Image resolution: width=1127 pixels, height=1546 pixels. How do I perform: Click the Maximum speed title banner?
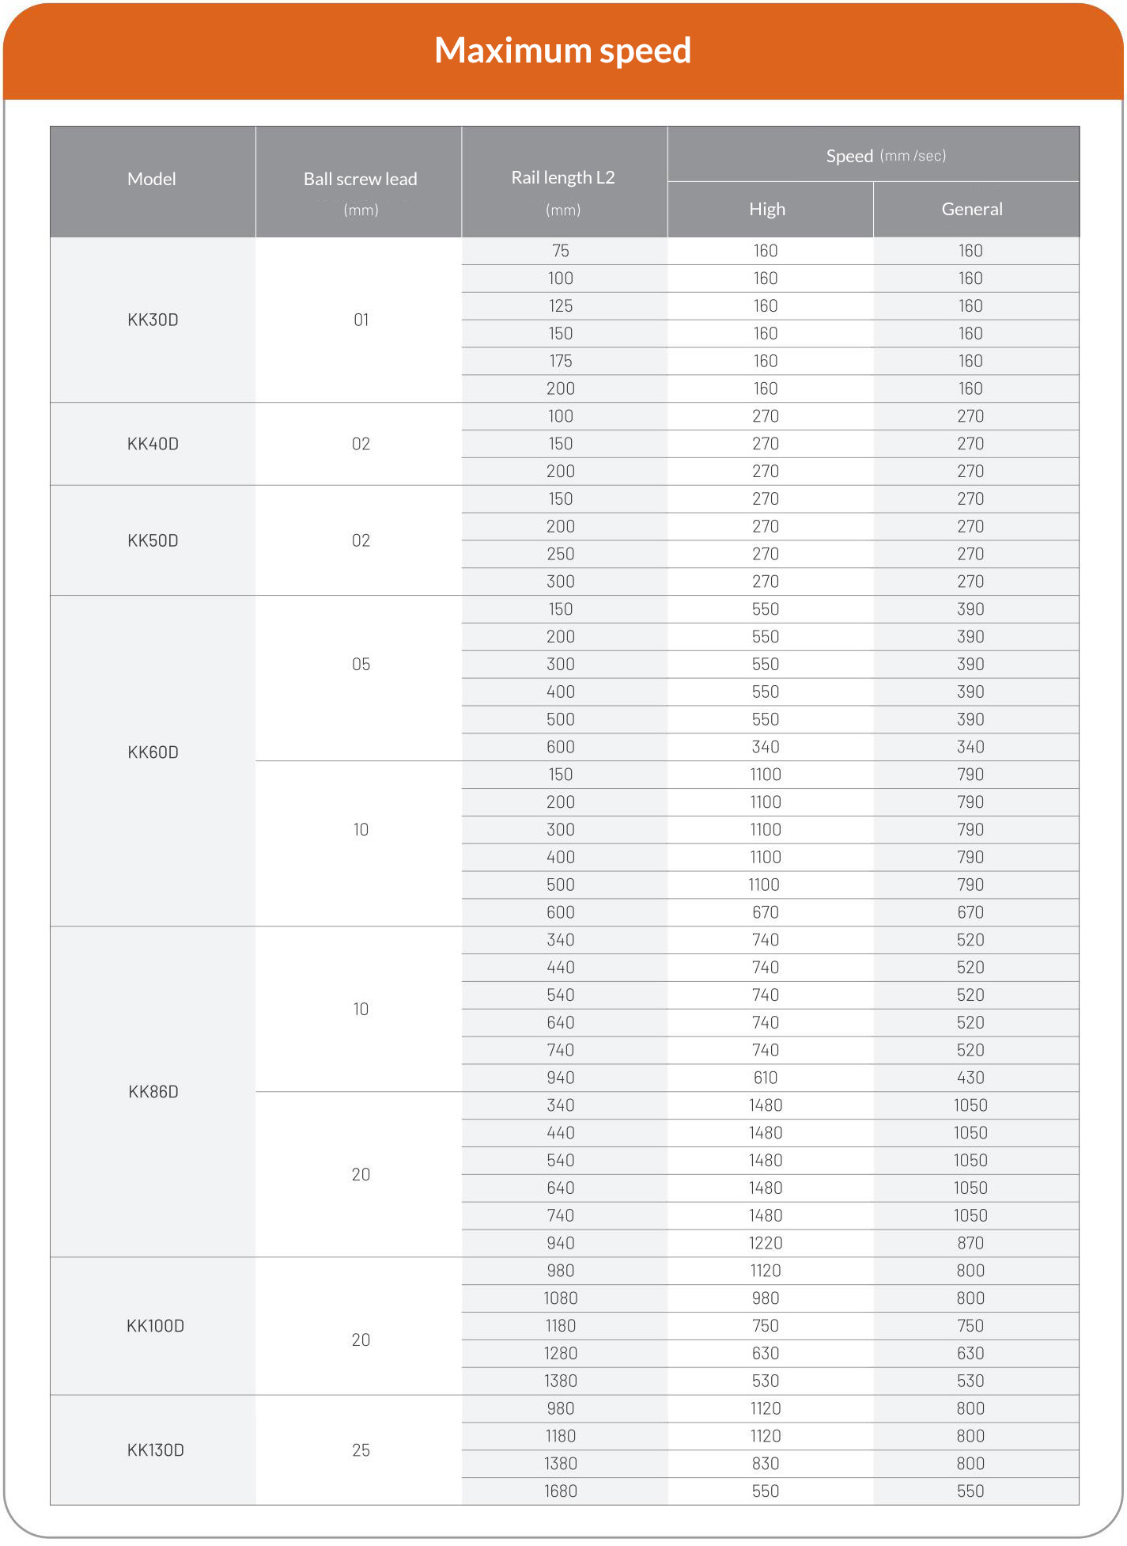[x=562, y=51]
